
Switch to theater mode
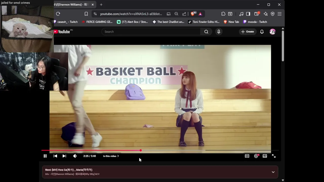[x=265, y=156]
